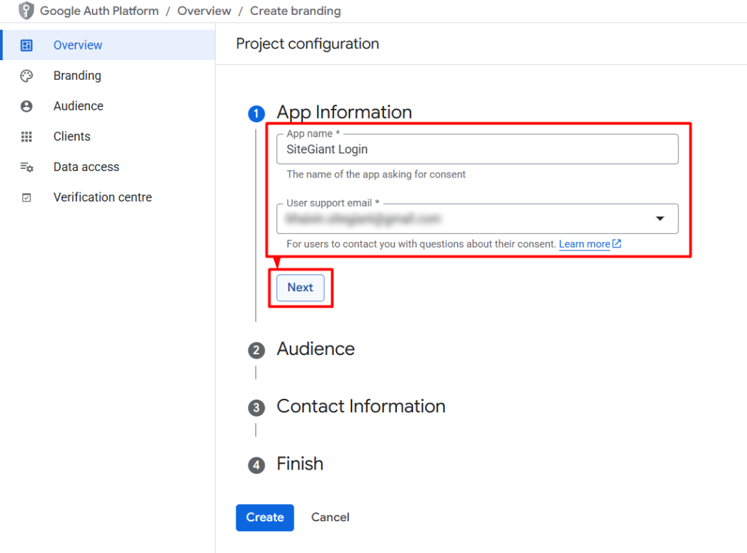Viewport: 747px width, 553px height.
Task: Click the Verification centre checkbox icon
Action: (27, 198)
